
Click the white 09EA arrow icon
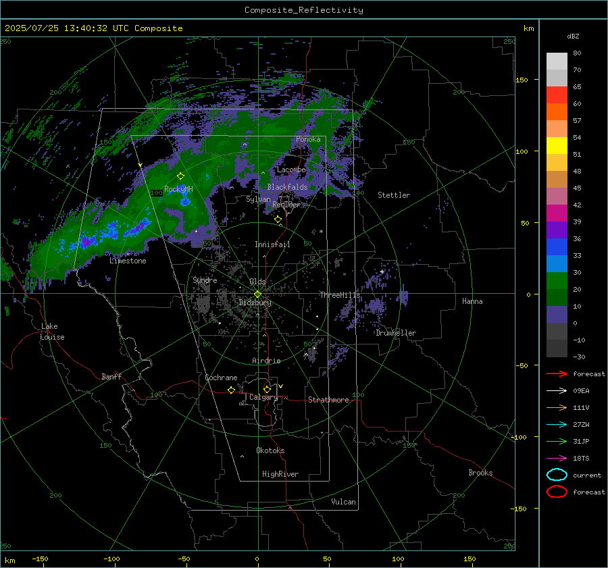(x=557, y=390)
